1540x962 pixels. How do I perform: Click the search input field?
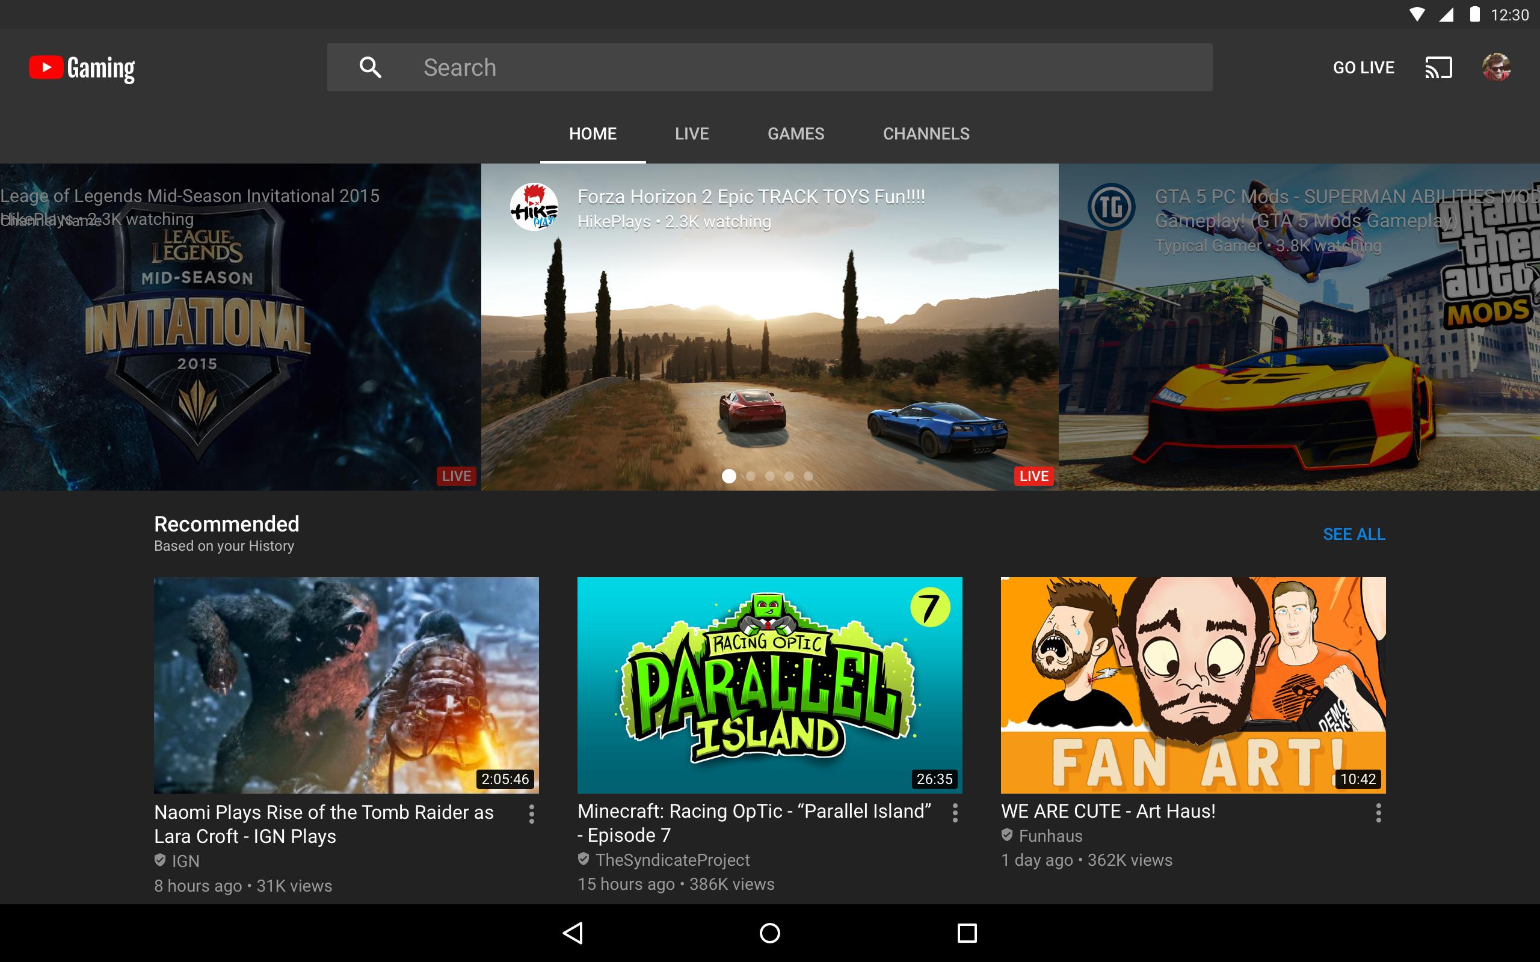(768, 67)
